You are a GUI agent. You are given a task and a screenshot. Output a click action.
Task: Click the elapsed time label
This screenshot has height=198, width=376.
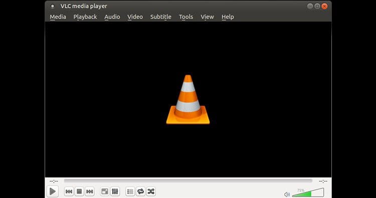(54, 181)
